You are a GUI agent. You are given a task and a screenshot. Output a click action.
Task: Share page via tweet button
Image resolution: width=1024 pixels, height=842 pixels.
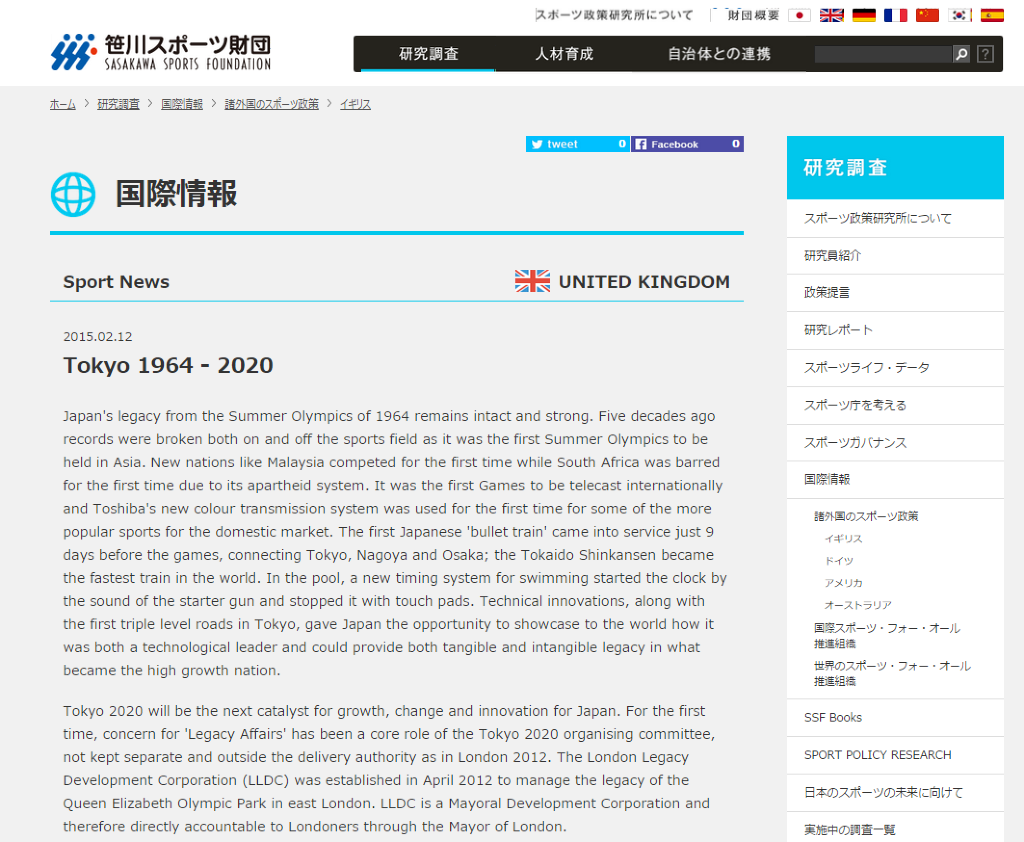click(577, 144)
